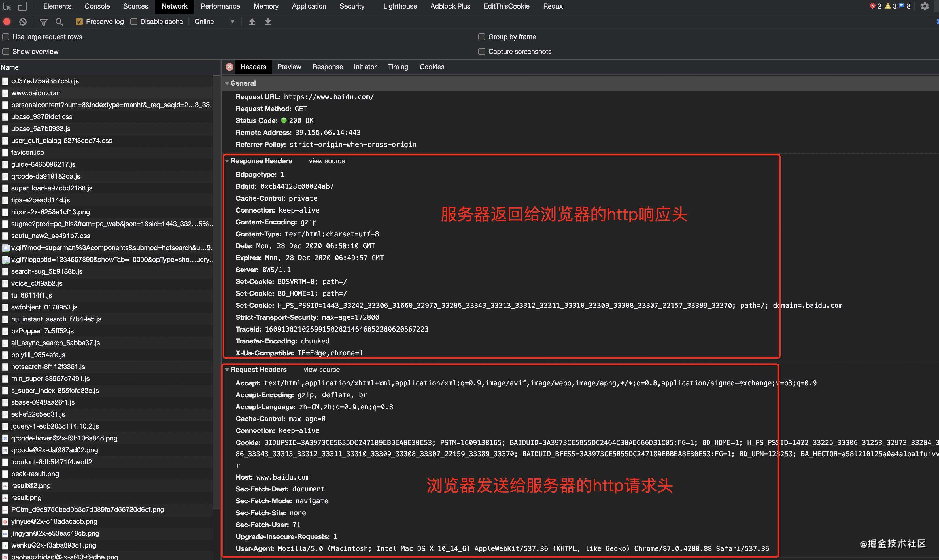The image size is (939, 560).
Task: Open the Application panel
Action: 309,6
